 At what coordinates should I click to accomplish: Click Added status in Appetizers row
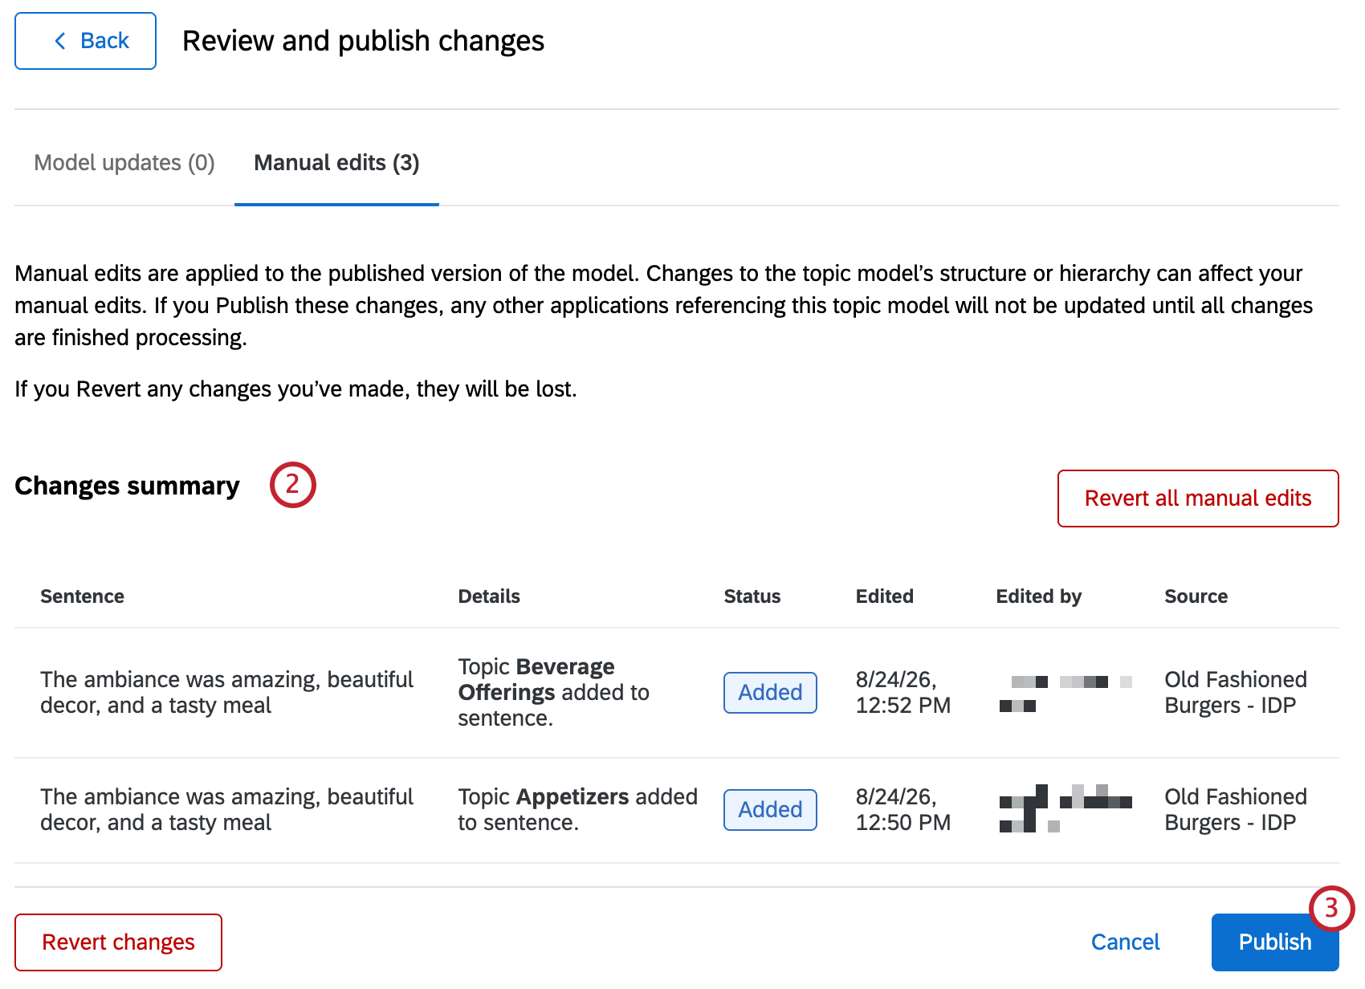[770, 810]
